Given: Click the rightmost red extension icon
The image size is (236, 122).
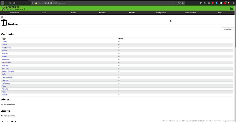Looking at the screenshot, I should pyautogui.click(x=229, y=3).
